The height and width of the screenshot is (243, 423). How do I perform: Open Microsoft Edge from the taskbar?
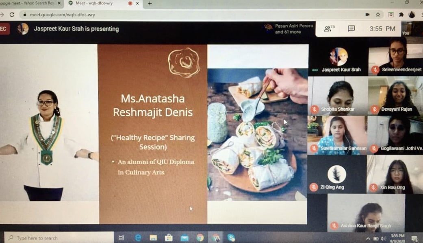coord(138,238)
